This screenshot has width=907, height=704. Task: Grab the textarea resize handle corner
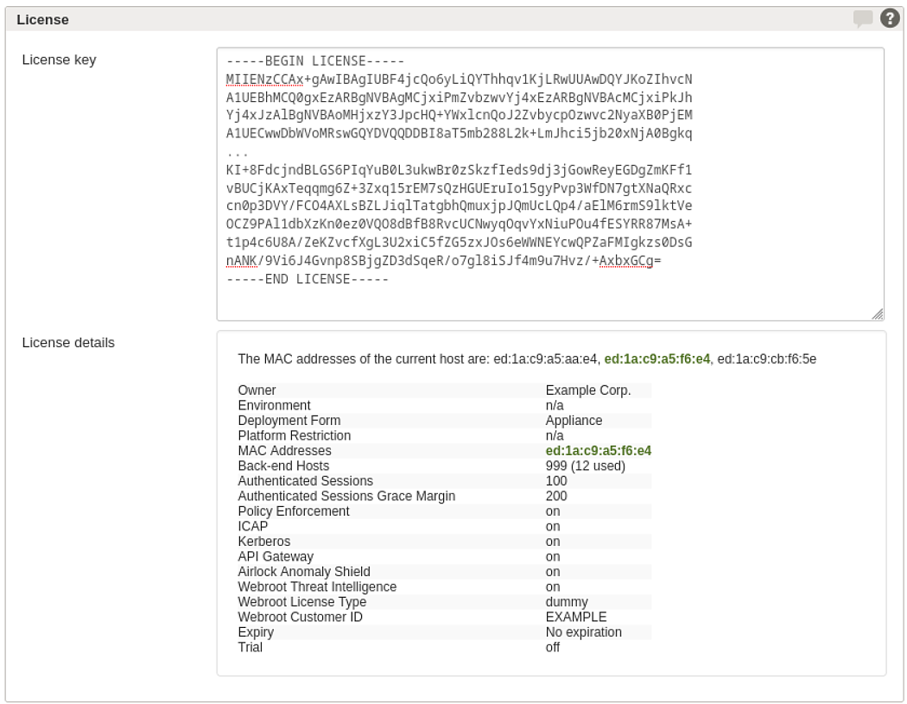click(x=878, y=314)
